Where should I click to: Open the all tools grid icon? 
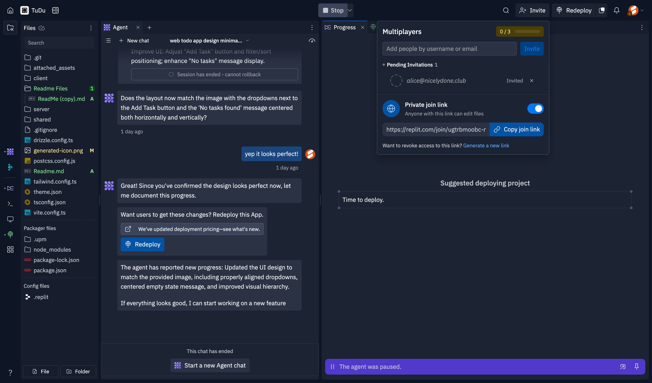(10, 249)
